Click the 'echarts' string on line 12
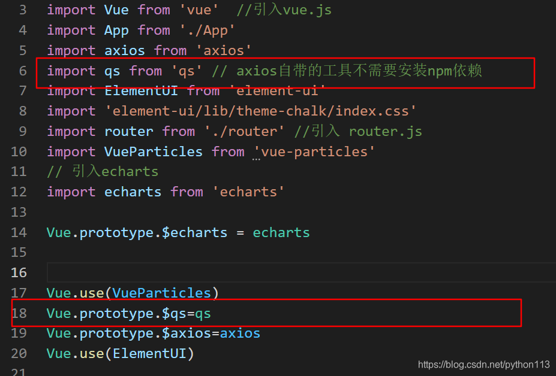This screenshot has width=556, height=376. (248, 192)
